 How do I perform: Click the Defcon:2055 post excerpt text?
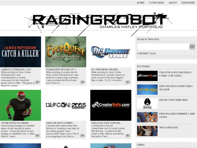(x=63, y=131)
